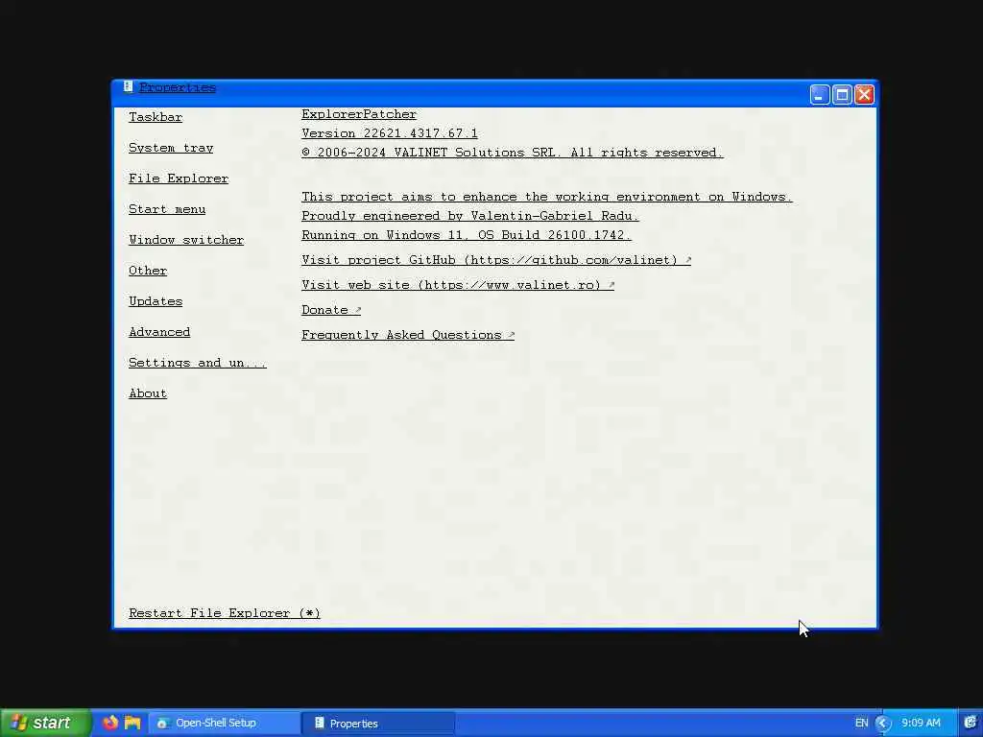
Task: Click the 9:09 AM clock
Action: [921, 724]
